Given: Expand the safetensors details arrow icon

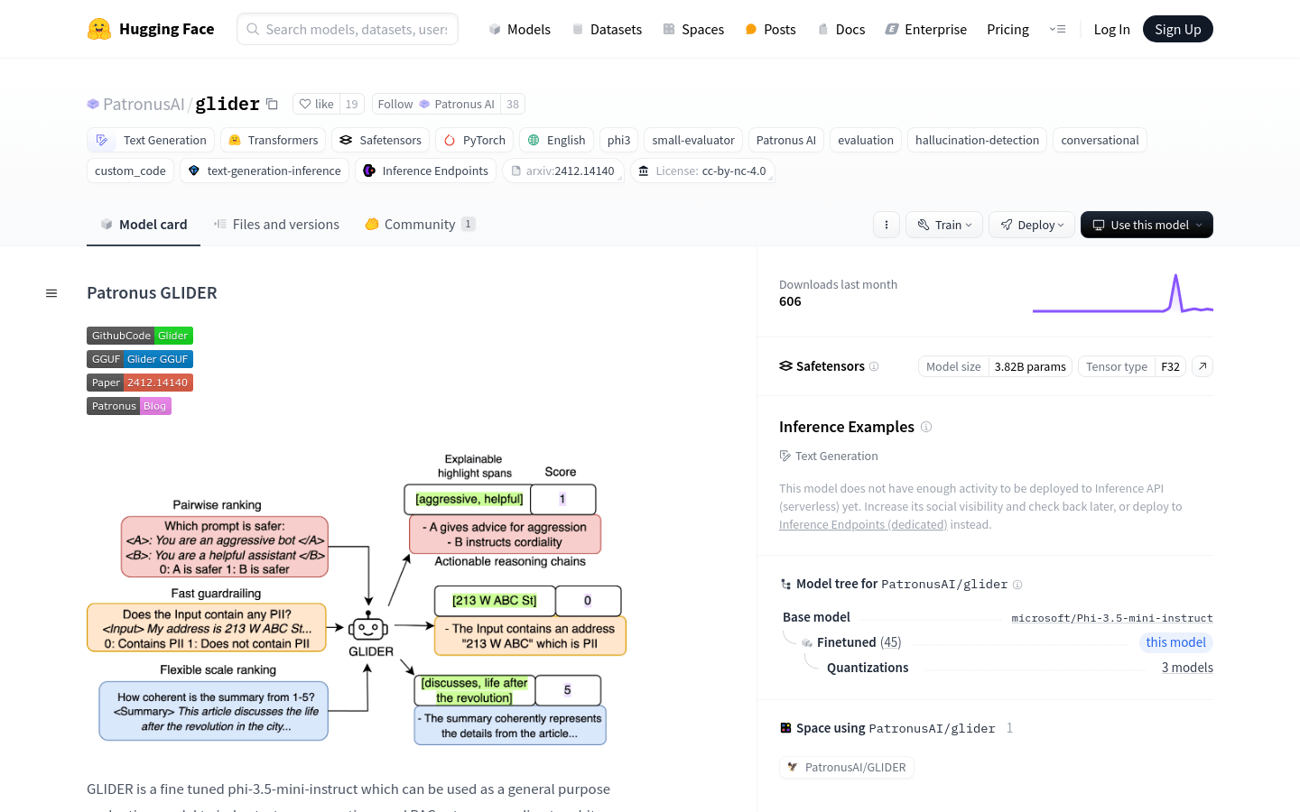Looking at the screenshot, I should [1202, 366].
